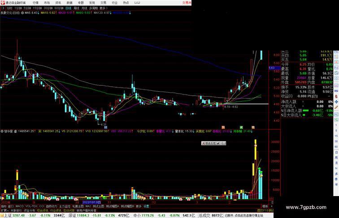The image size is (339, 218).
Task: Open the 热点 menu item
Action: pyautogui.click(x=126, y=3)
